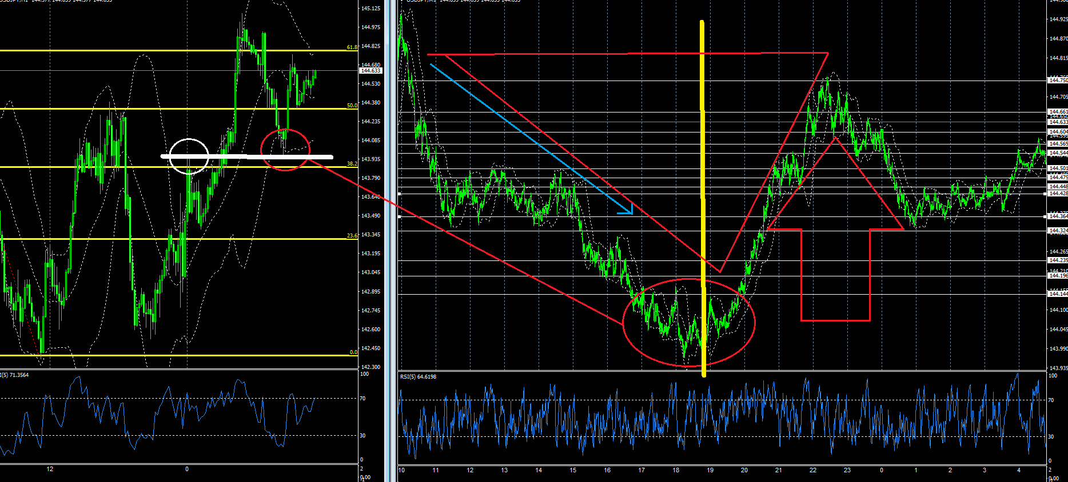The image size is (1068, 482).
Task: Click the 144.633 current price tag
Action: 370,71
